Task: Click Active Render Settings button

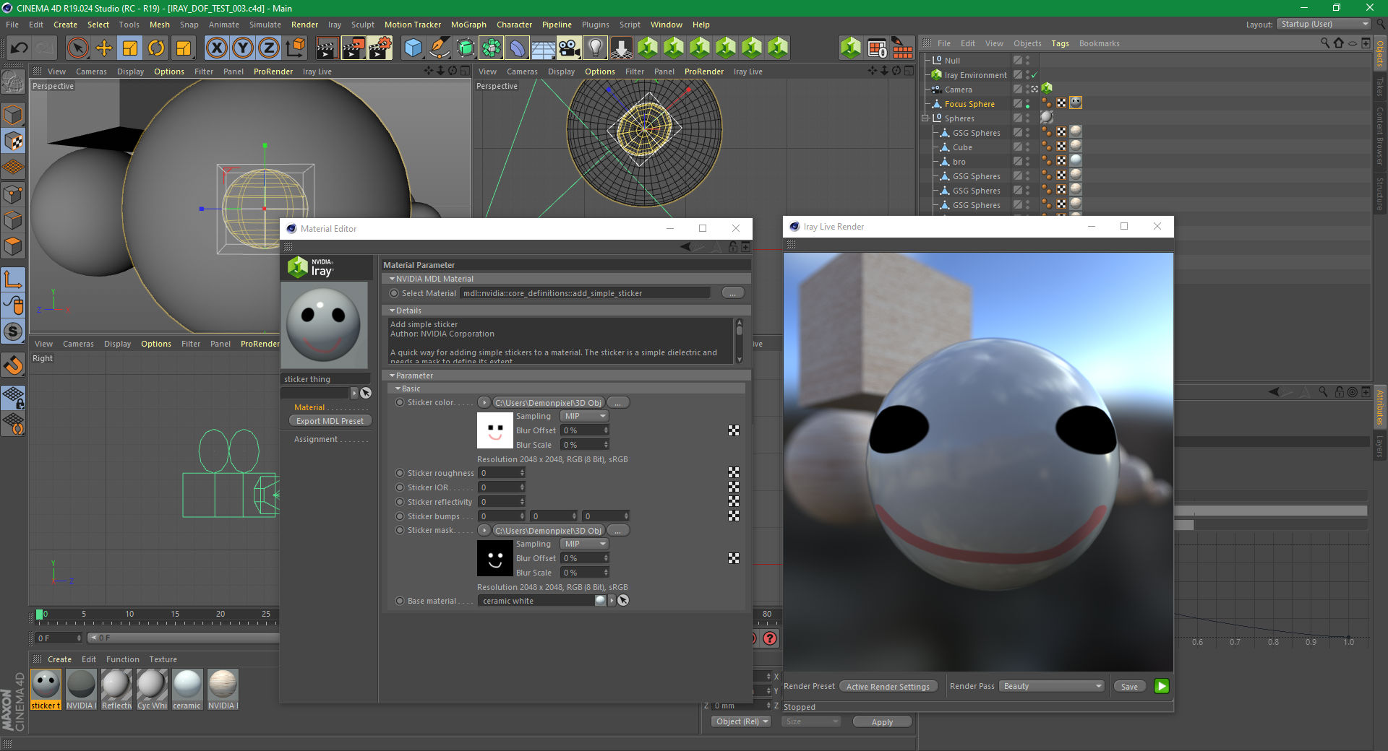Action: tap(888, 687)
